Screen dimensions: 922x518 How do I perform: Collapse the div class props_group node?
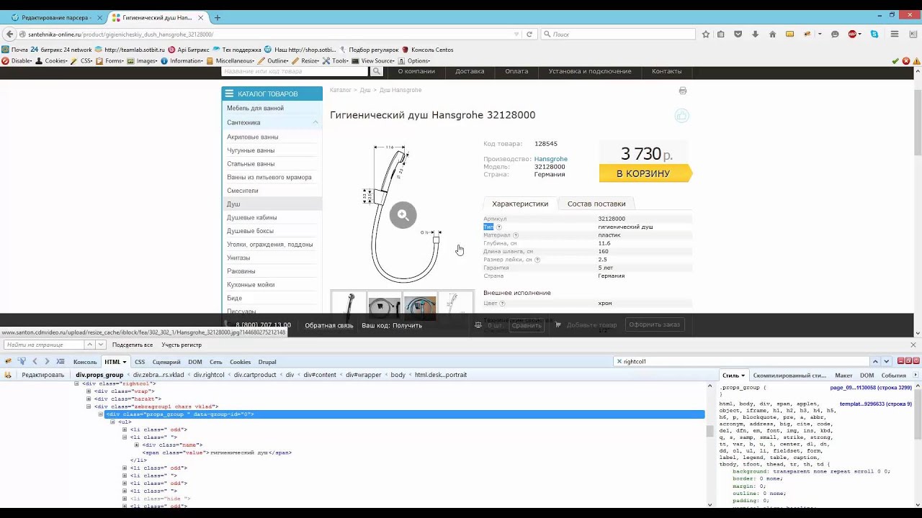click(x=101, y=414)
